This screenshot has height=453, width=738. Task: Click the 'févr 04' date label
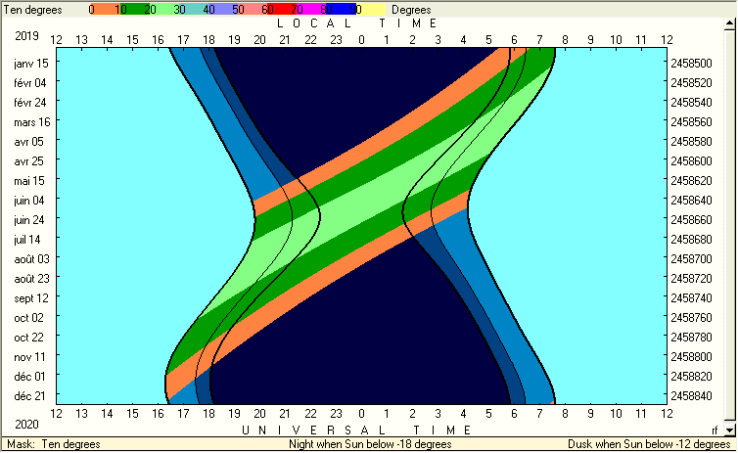click(30, 83)
